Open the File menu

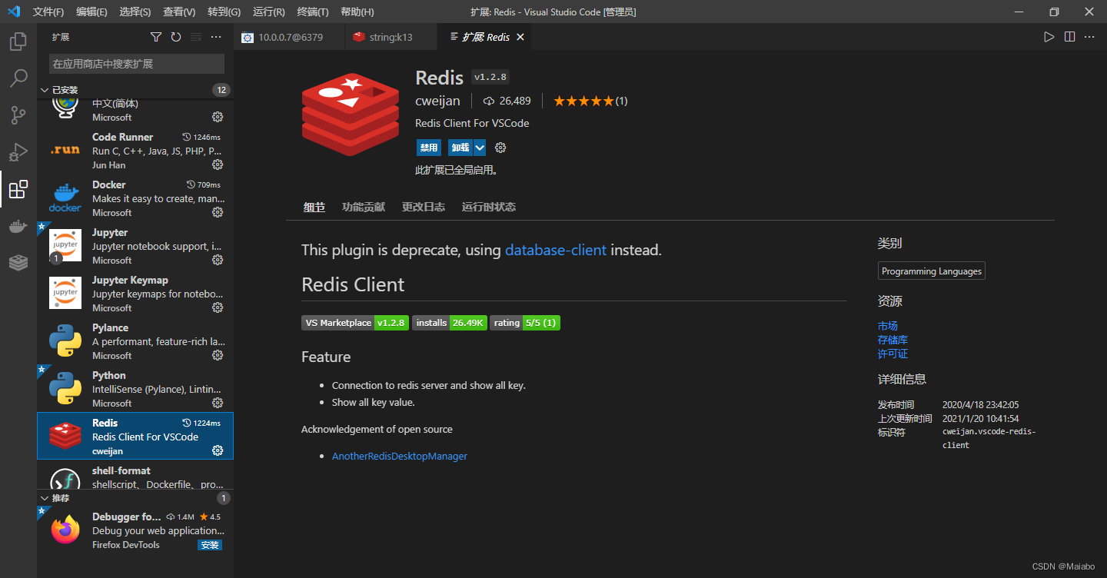[x=48, y=12]
